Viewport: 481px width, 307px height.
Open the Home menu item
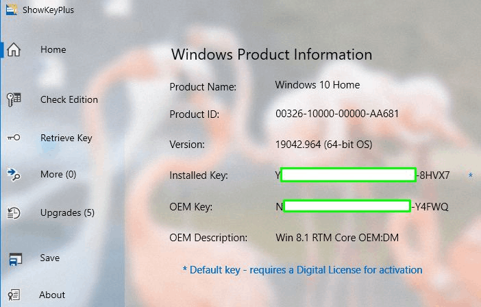click(x=53, y=50)
